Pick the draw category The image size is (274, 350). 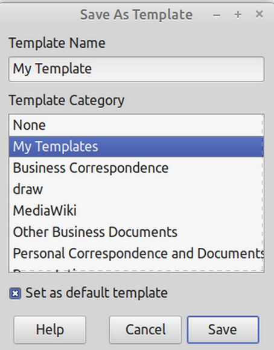tap(136, 189)
